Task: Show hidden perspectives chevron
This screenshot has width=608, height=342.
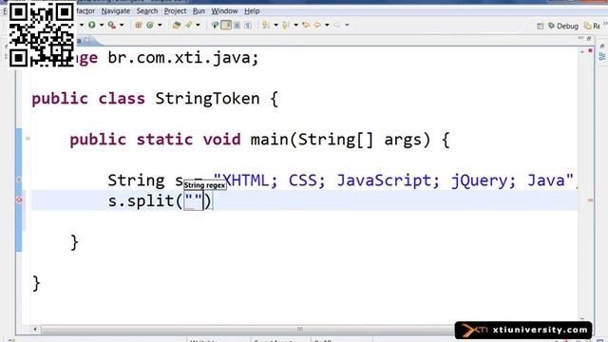Action: [x=605, y=24]
